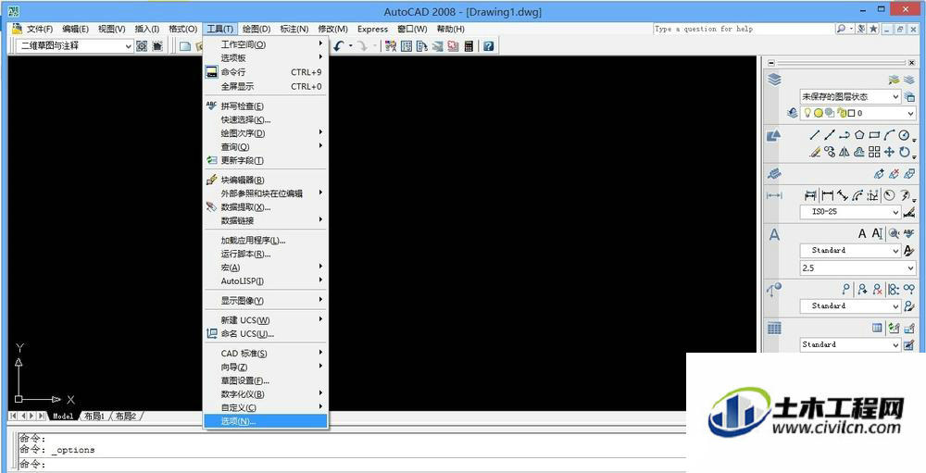Open the 2.5 text height dropdown
The width and height of the screenshot is (926, 473).
pyautogui.click(x=857, y=268)
